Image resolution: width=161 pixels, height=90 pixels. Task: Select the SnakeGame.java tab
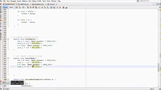39,4
